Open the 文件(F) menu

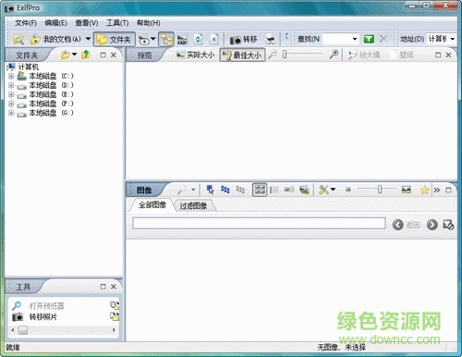point(26,23)
